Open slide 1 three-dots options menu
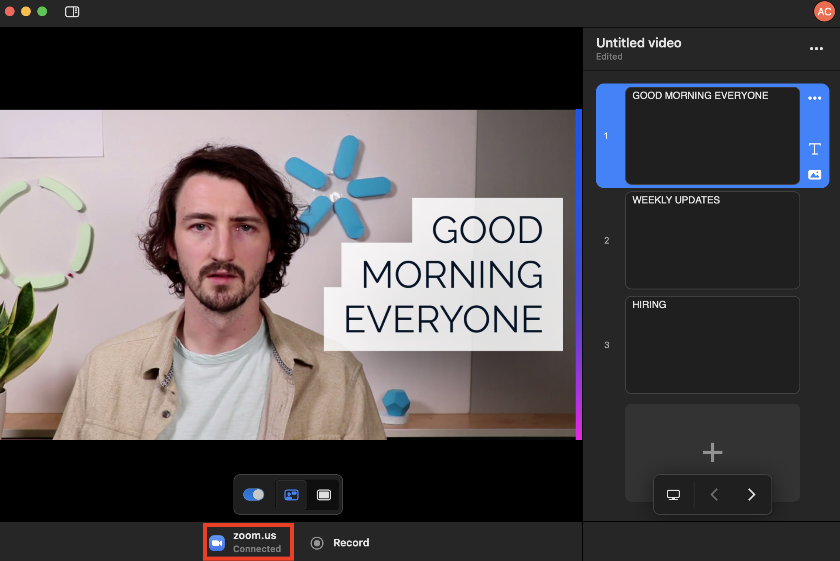 click(814, 98)
